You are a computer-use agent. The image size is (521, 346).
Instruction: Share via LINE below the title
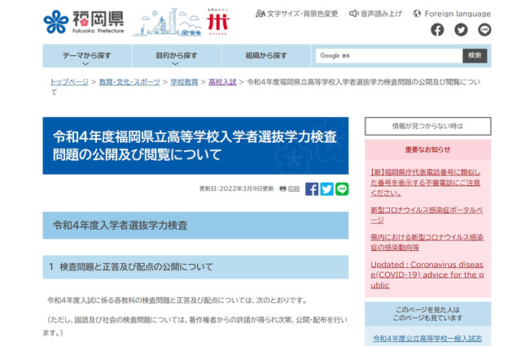(x=342, y=189)
